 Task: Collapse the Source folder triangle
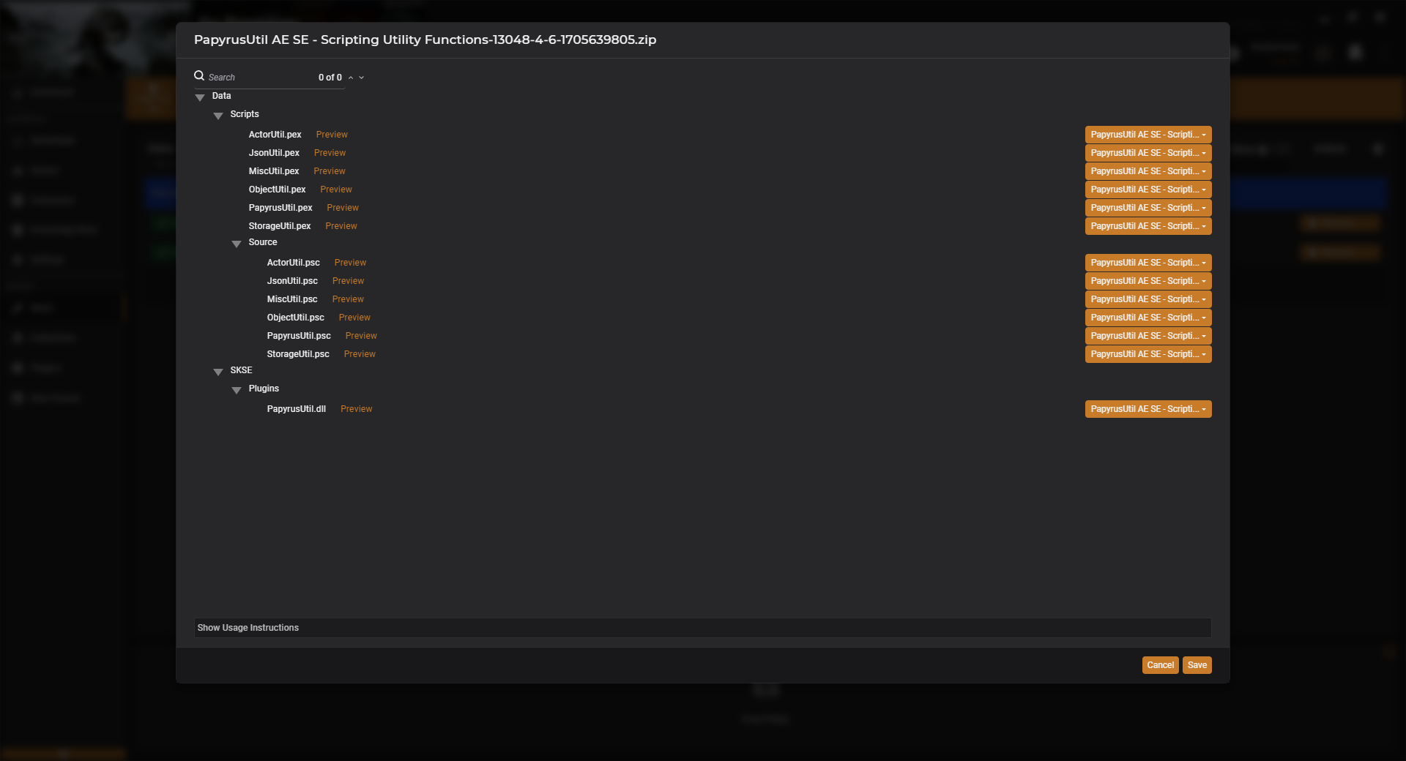tap(237, 244)
